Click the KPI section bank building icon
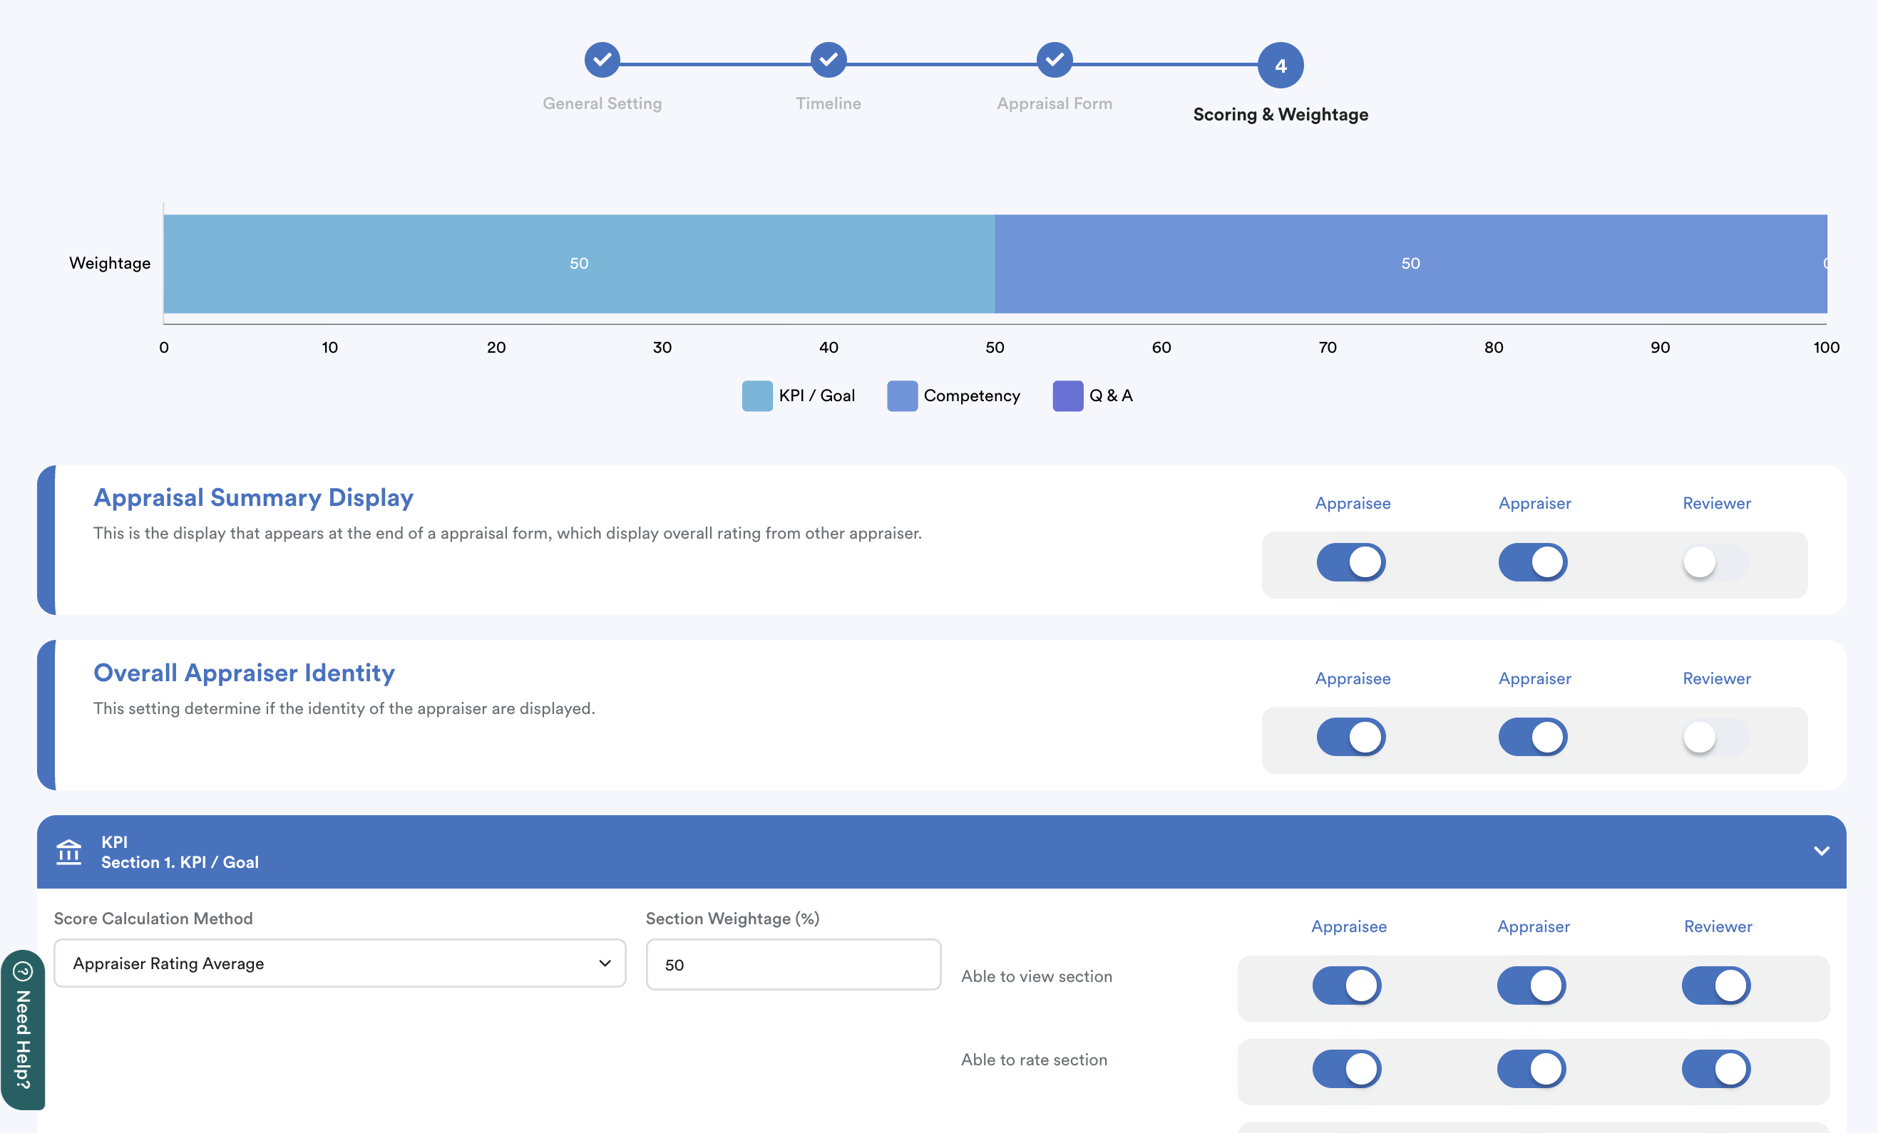The height and width of the screenshot is (1133, 1878). tap(69, 851)
